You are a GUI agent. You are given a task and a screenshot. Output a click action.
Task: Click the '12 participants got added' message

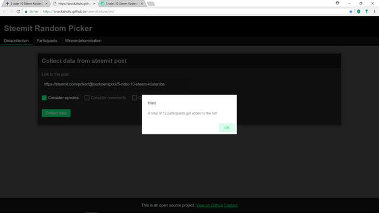[182, 113]
